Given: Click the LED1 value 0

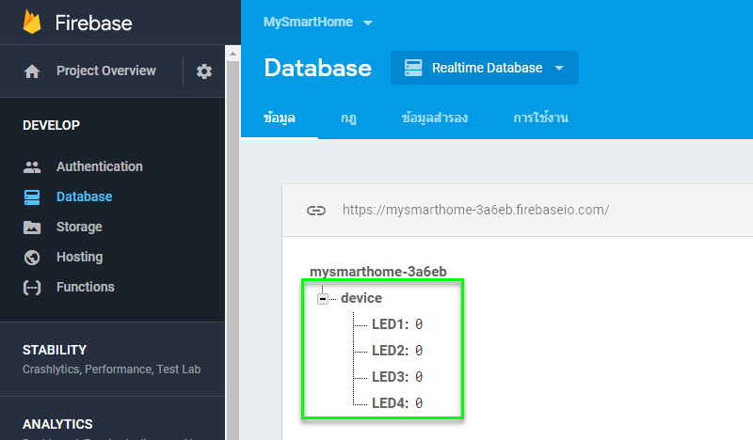Looking at the screenshot, I should pyautogui.click(x=419, y=324).
